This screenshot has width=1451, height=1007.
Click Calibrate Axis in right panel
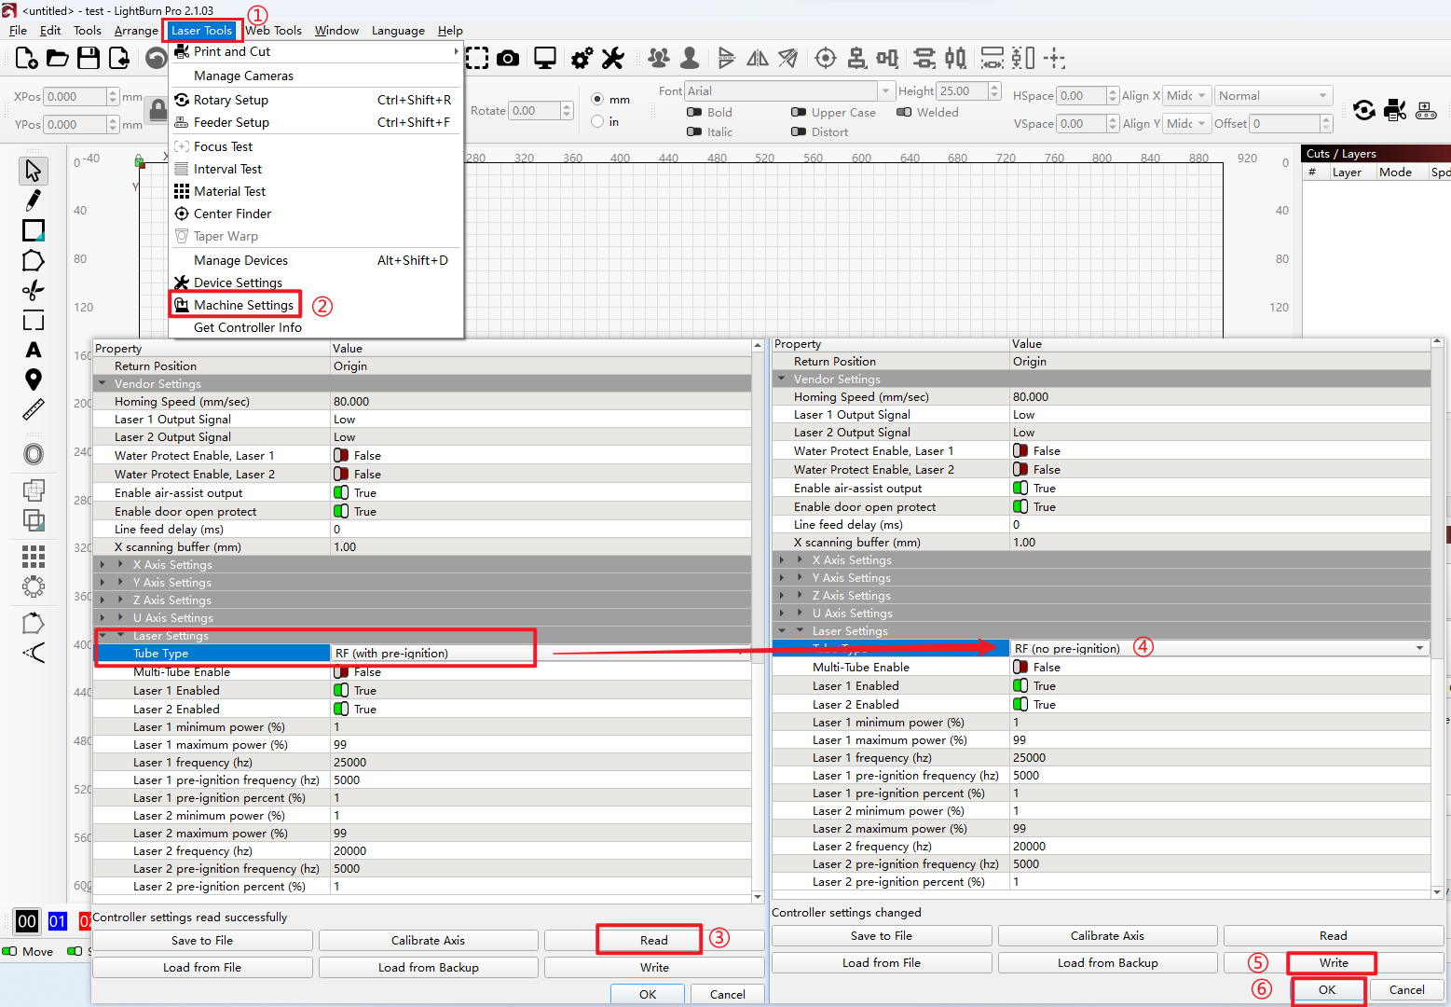pos(1107,935)
